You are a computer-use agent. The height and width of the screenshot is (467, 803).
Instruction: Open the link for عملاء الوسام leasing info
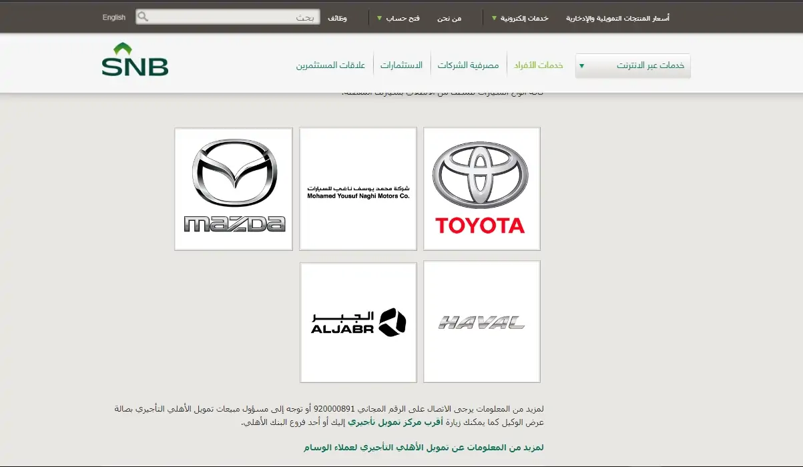tap(423, 447)
